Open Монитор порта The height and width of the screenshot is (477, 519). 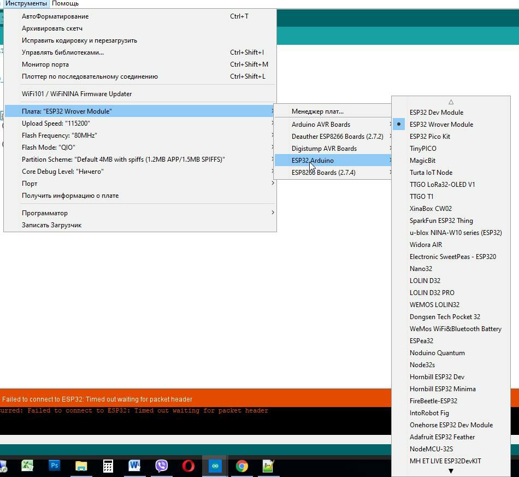point(140,64)
